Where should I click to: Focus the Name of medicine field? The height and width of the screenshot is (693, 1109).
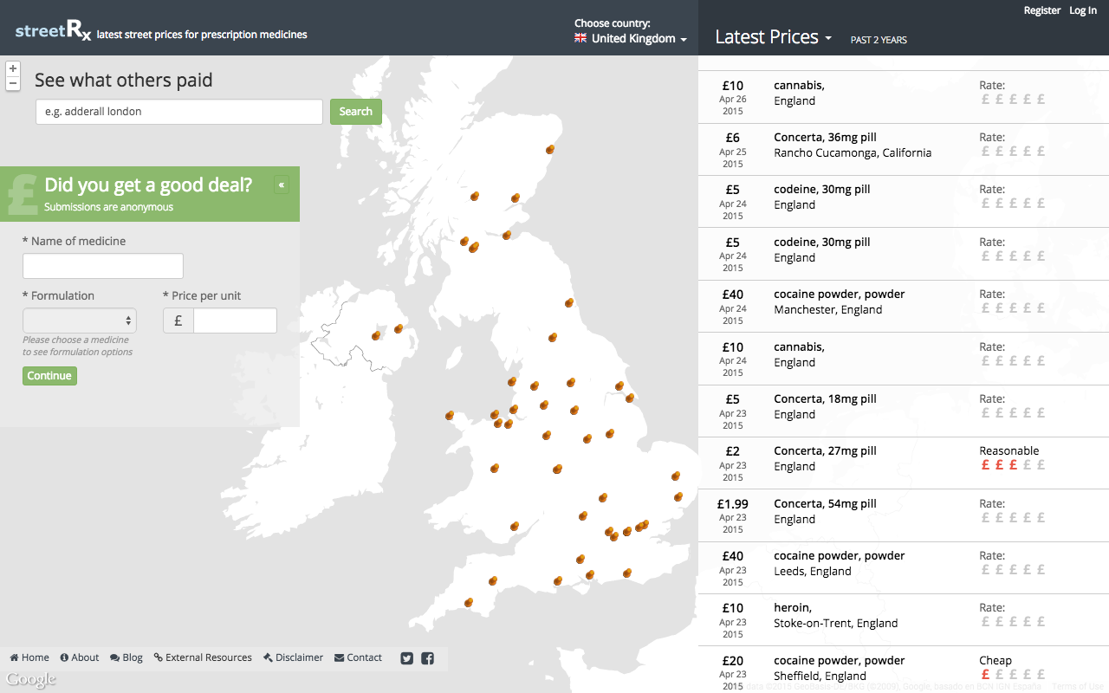coord(103,266)
